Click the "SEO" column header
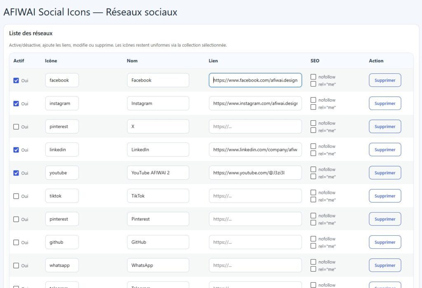 click(x=315, y=61)
